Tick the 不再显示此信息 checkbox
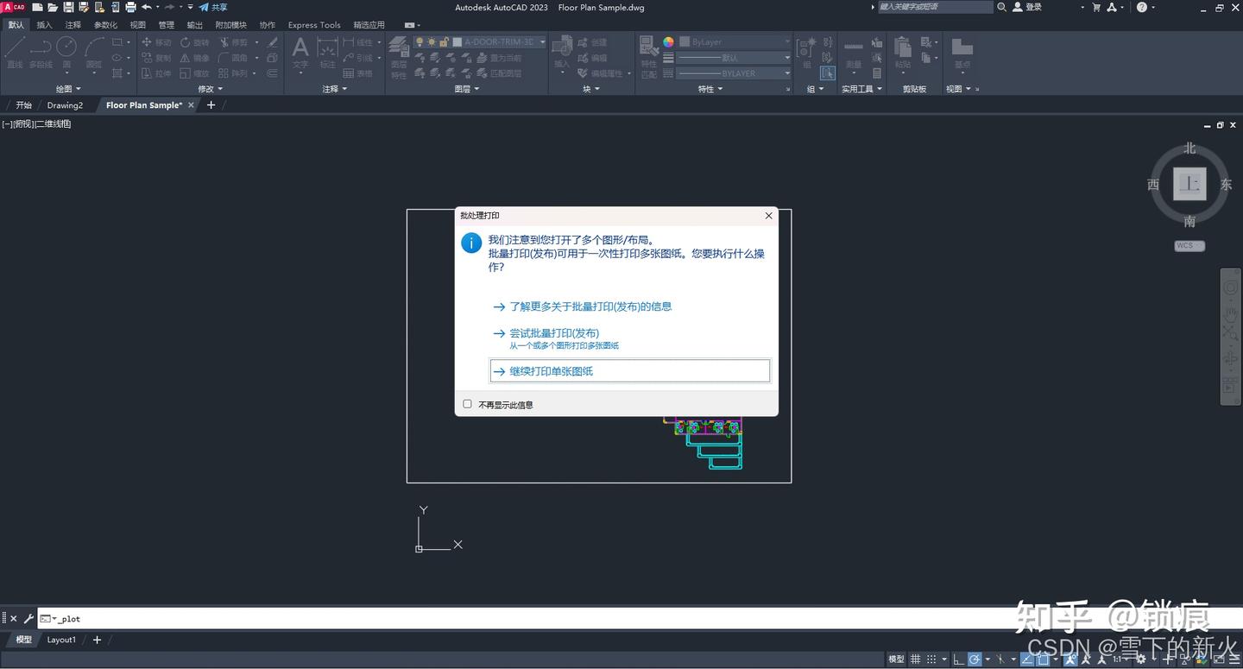Image resolution: width=1243 pixels, height=669 pixels. point(467,403)
